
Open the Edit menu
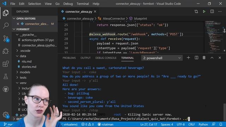point(22,4)
